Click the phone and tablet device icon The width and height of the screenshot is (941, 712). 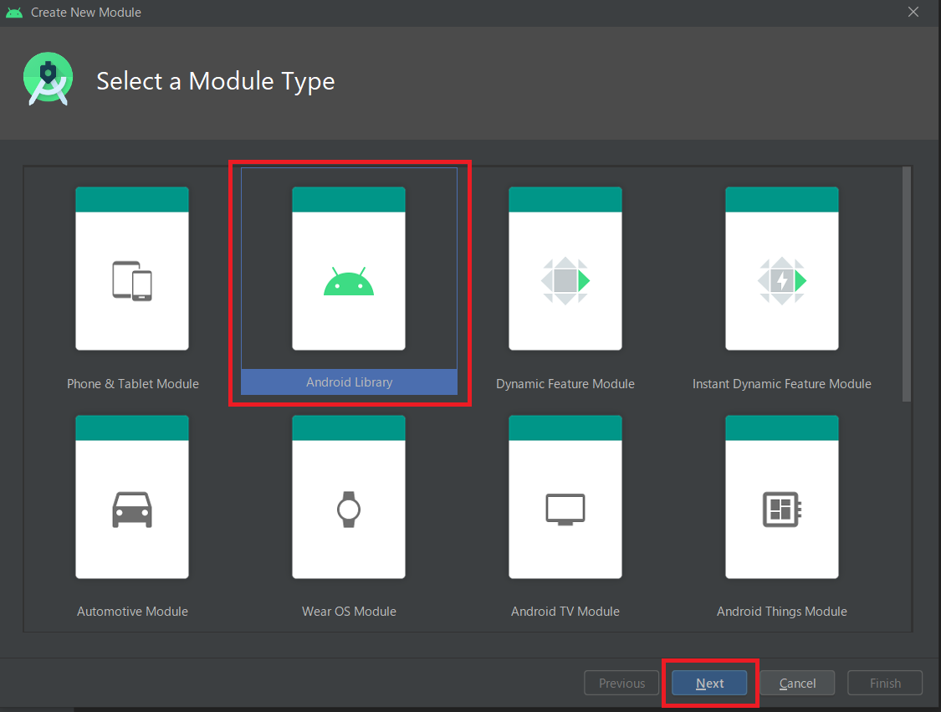click(x=131, y=279)
